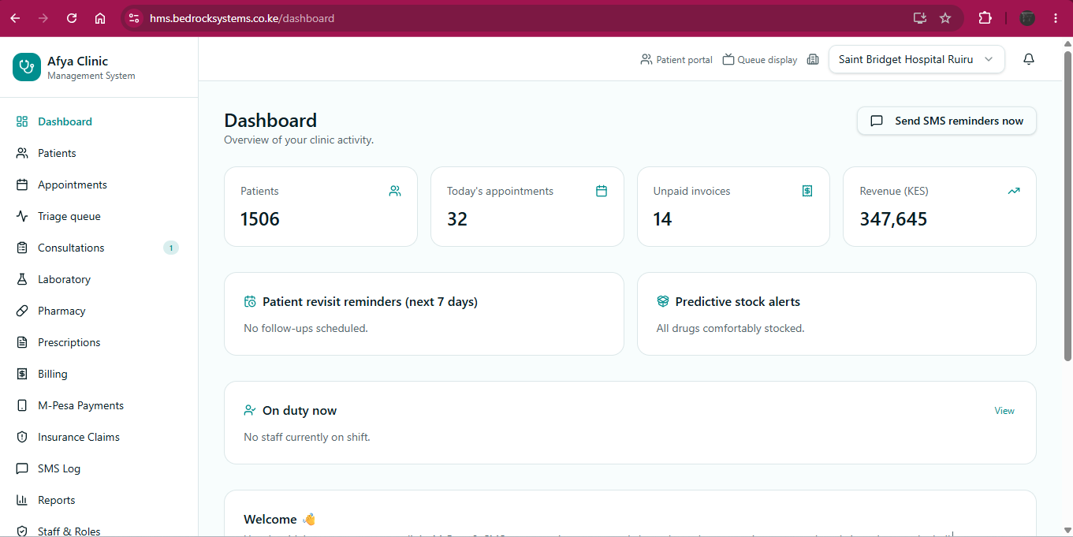Click trend arrow icon on Revenue card
This screenshot has width=1073, height=537.
click(1014, 191)
